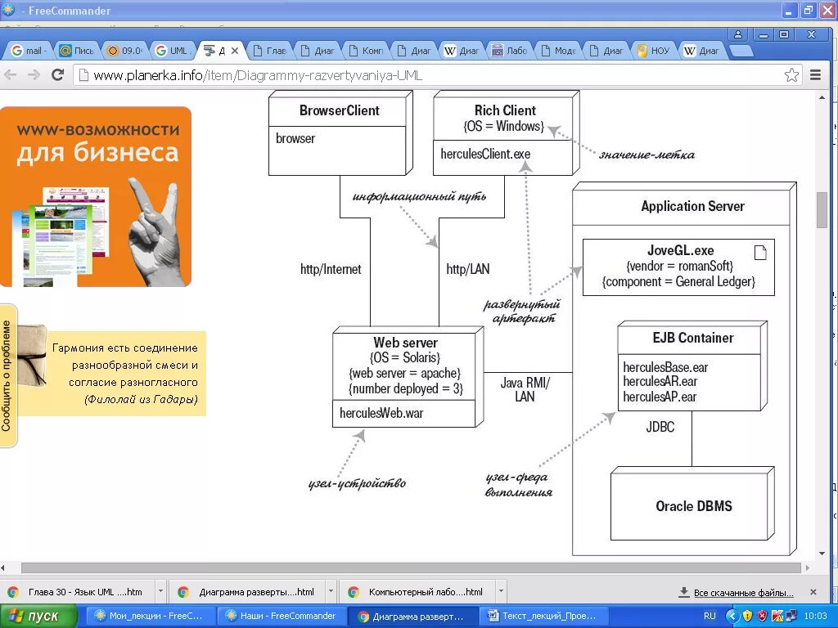Click the browser forward arrow
This screenshot has height=628, width=838.
pyautogui.click(x=34, y=74)
